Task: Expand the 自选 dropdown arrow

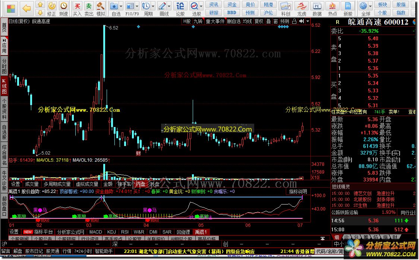Action: [121, 6]
